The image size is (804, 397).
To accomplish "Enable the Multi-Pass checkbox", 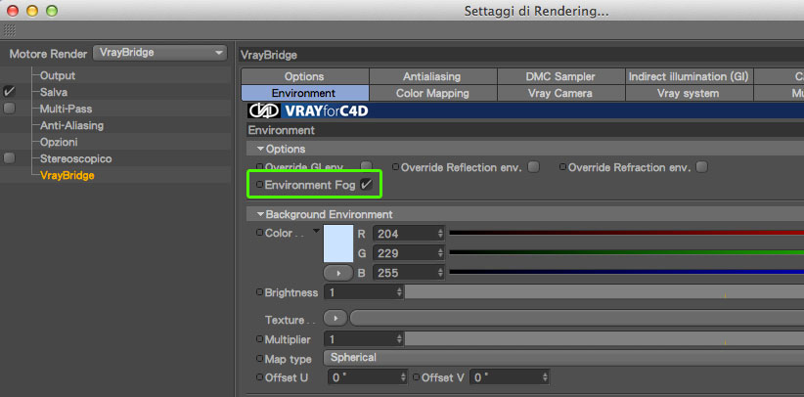I will point(9,109).
